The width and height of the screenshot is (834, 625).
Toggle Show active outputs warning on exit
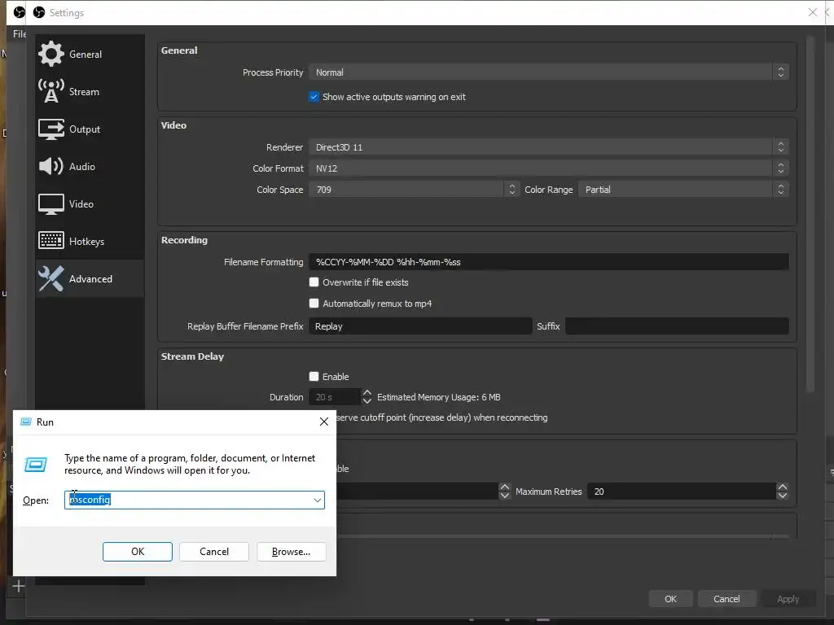tap(314, 97)
